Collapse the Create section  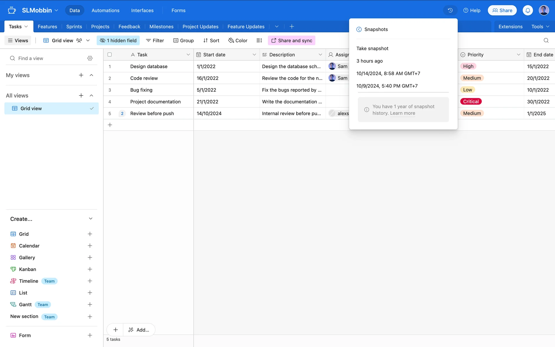pyautogui.click(x=90, y=219)
